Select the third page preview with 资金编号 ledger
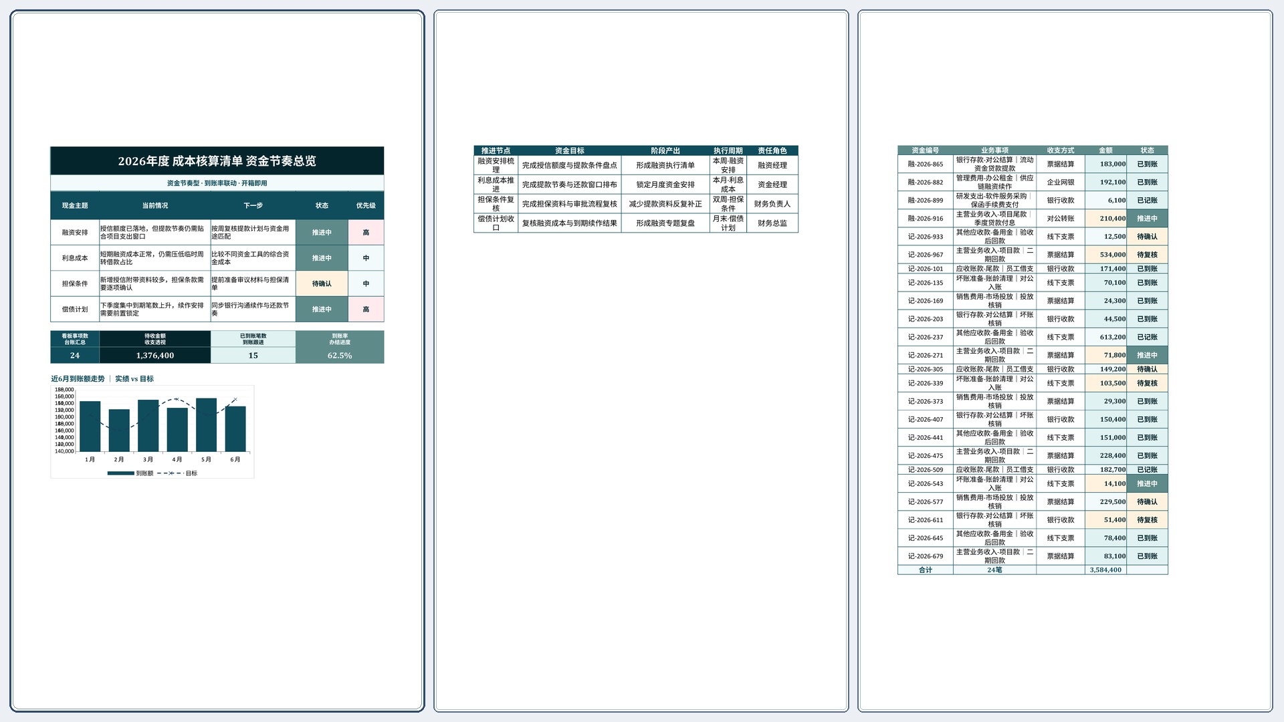Screen dimensions: 1284x722 pyautogui.click(x=1065, y=361)
